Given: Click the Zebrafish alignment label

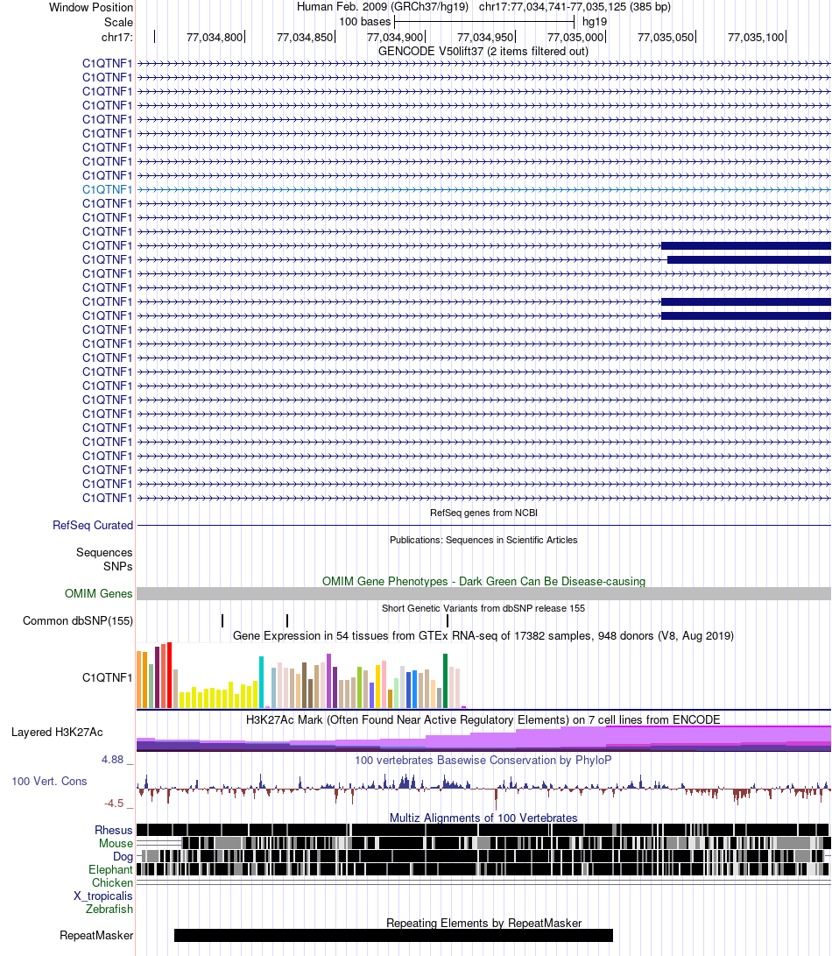Looking at the screenshot, I should click(109, 909).
